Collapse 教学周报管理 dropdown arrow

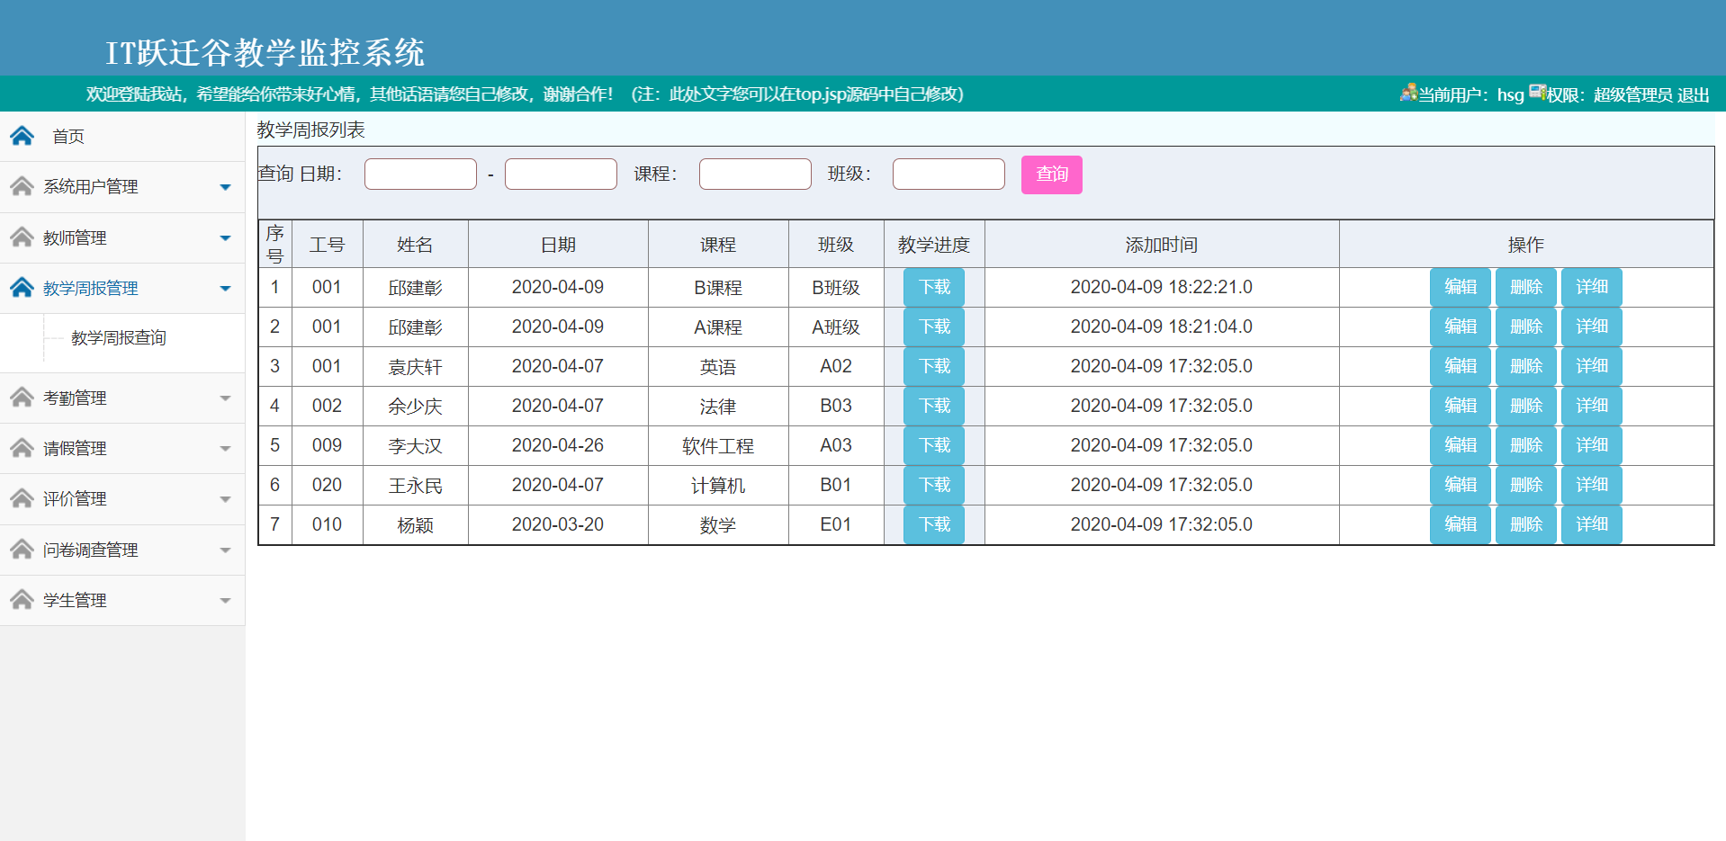[x=225, y=289]
